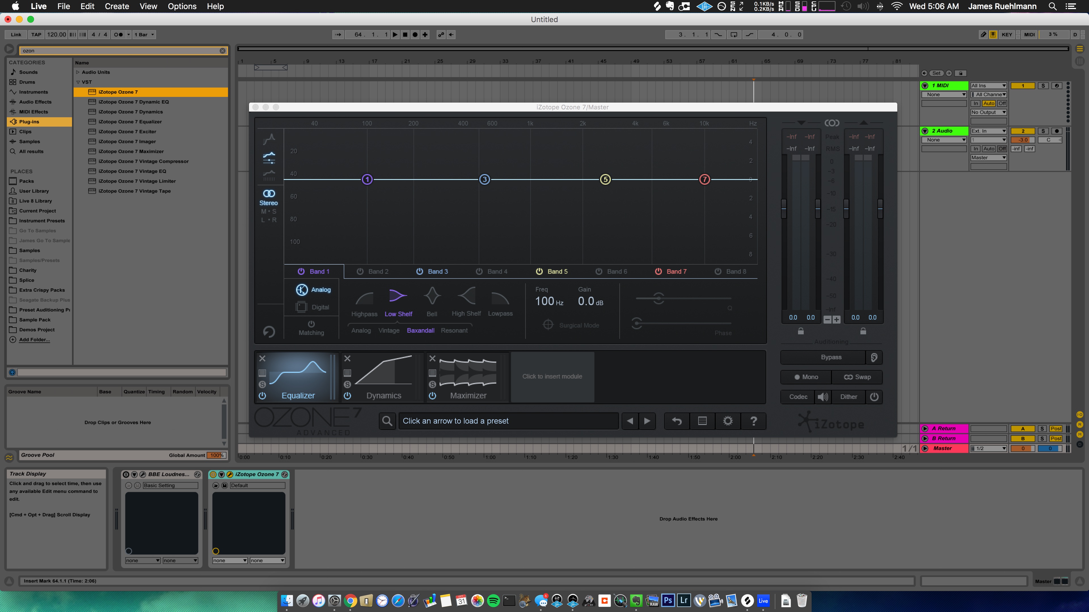
Task: Adjust the Q slider handle
Action: (658, 298)
